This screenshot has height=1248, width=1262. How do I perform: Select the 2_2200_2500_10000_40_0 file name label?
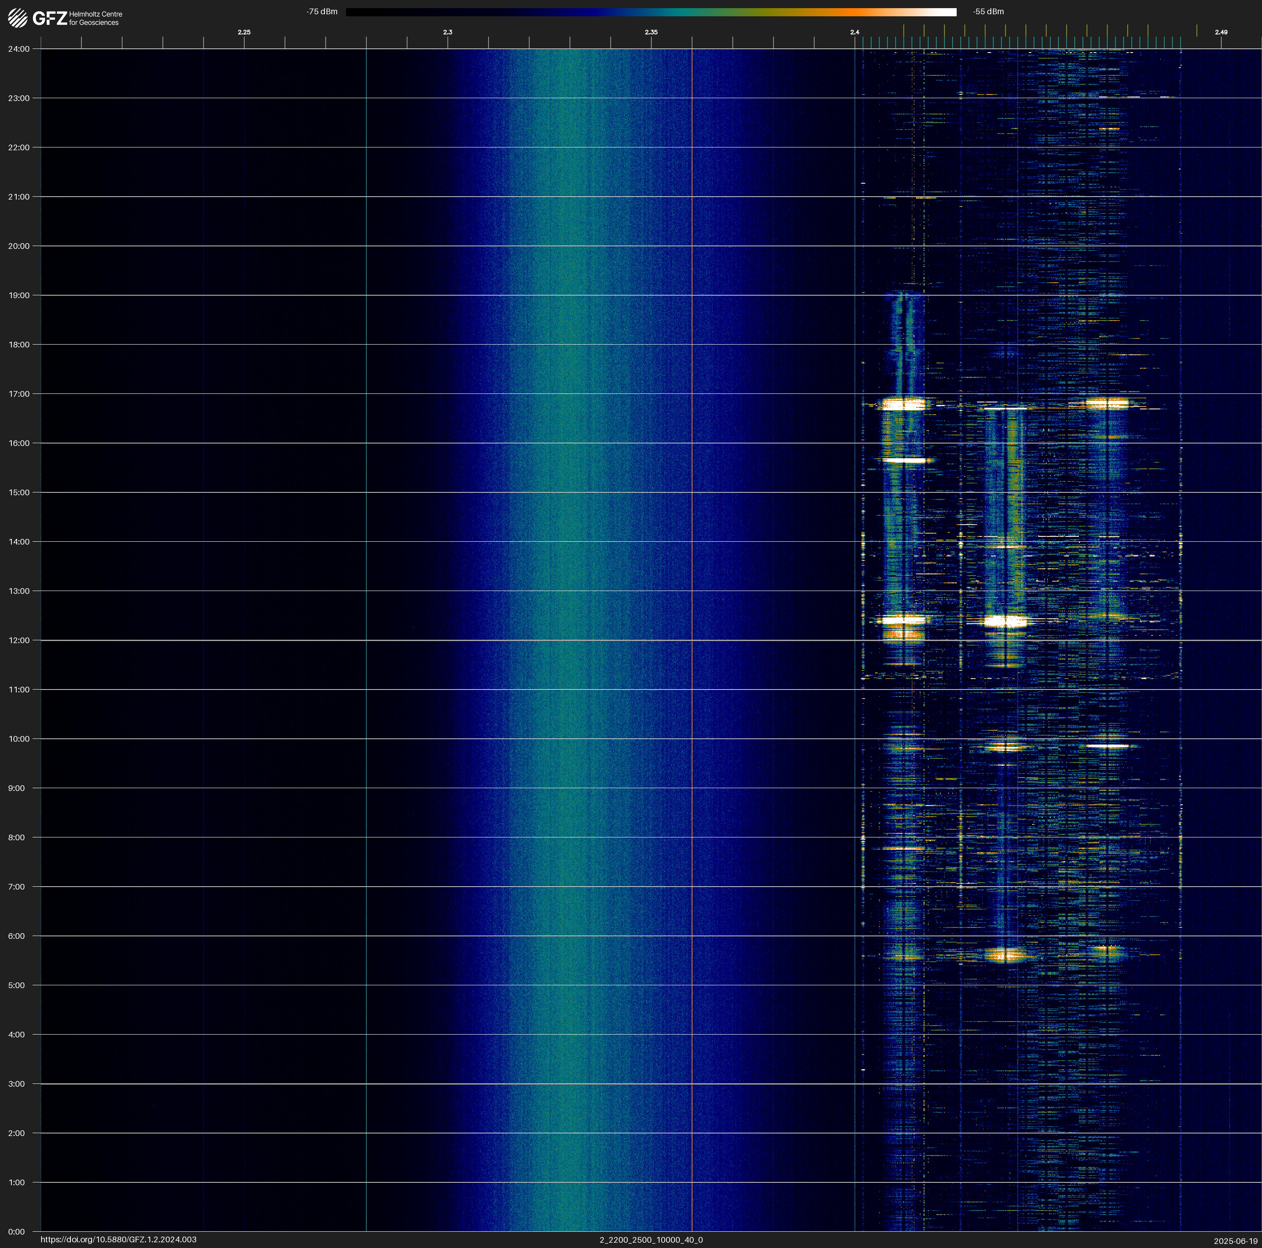pyautogui.click(x=651, y=1239)
